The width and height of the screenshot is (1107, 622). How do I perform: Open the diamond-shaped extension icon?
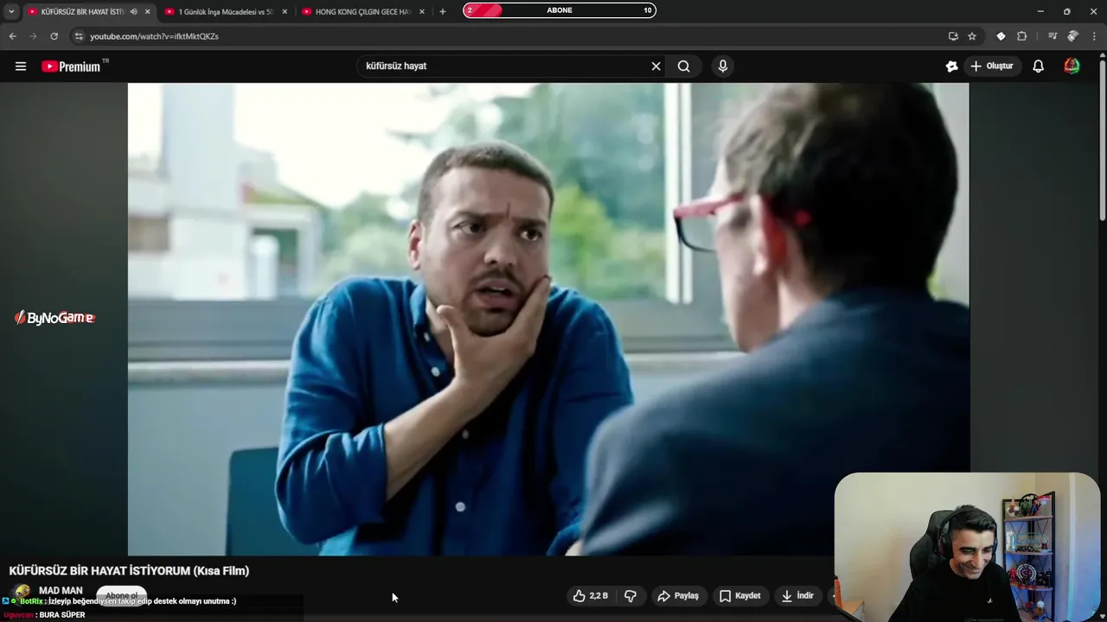coord(1001,36)
